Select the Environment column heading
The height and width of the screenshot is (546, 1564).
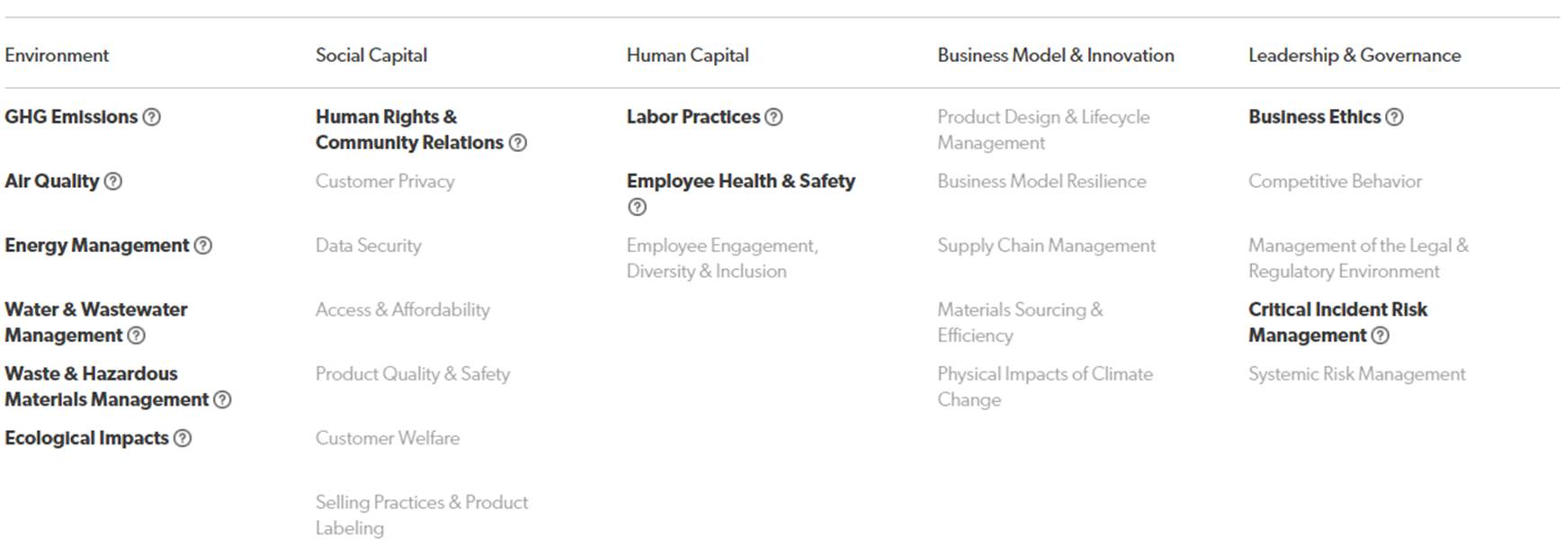pos(57,55)
